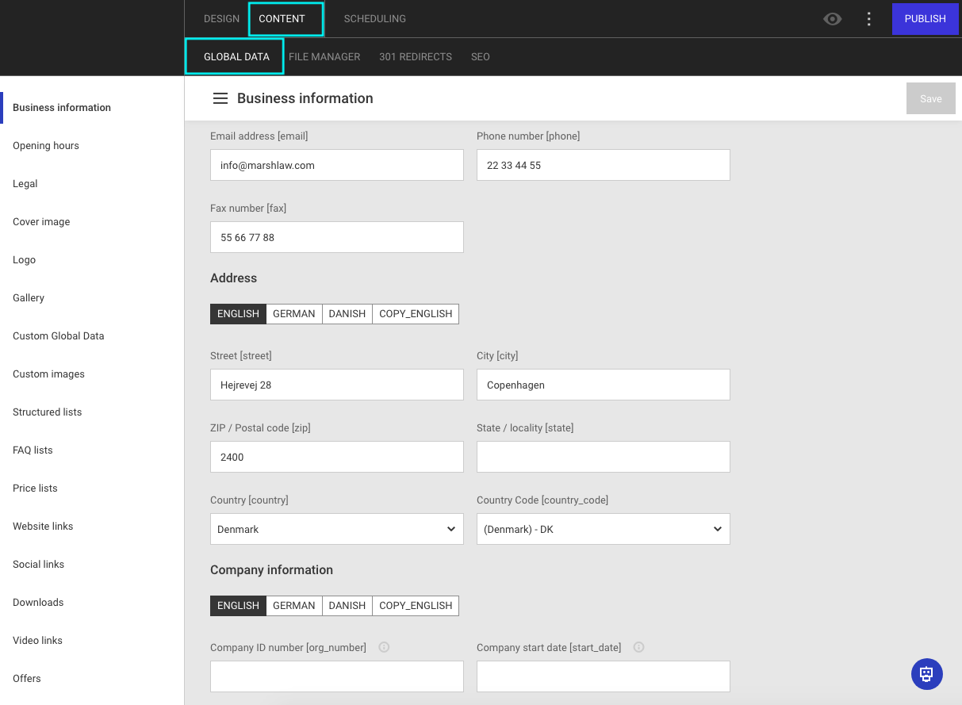Image resolution: width=962 pixels, height=705 pixels.
Task: Click info icon next to Company ID number
Action: click(384, 647)
